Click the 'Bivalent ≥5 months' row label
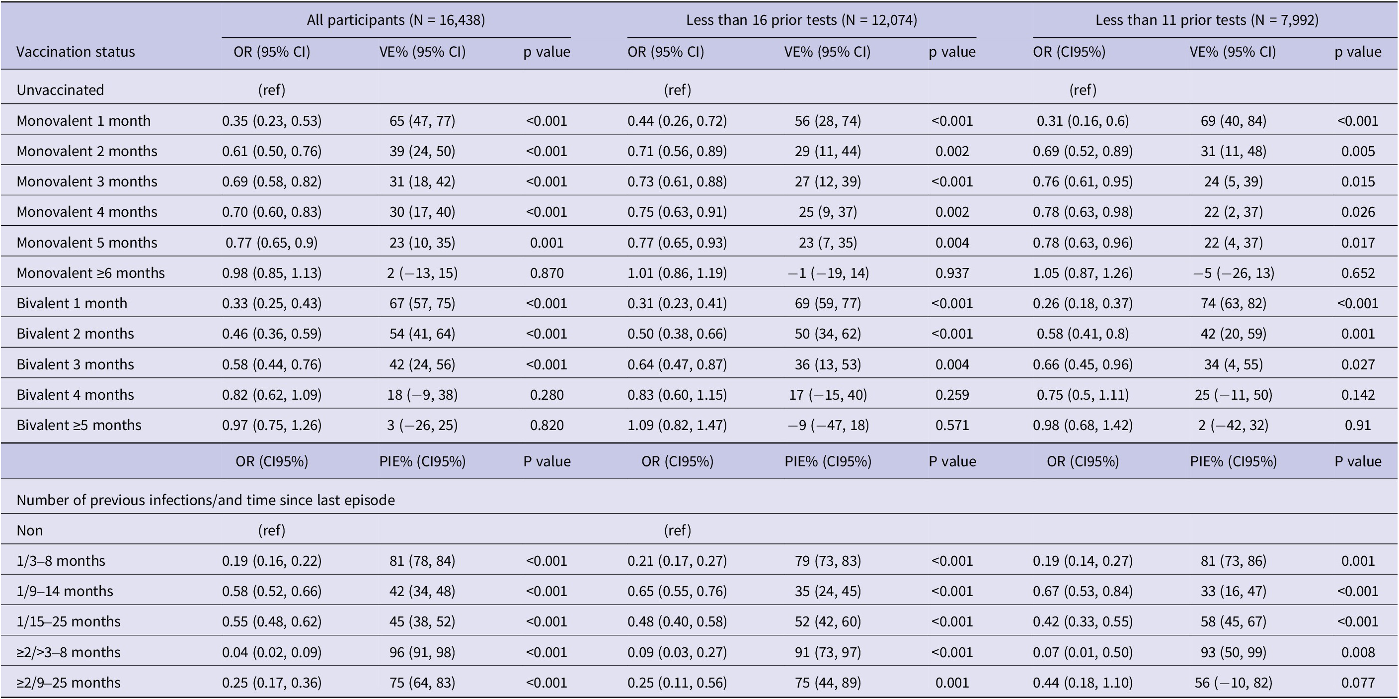Screen dimensions: 1399x699 tap(79, 425)
